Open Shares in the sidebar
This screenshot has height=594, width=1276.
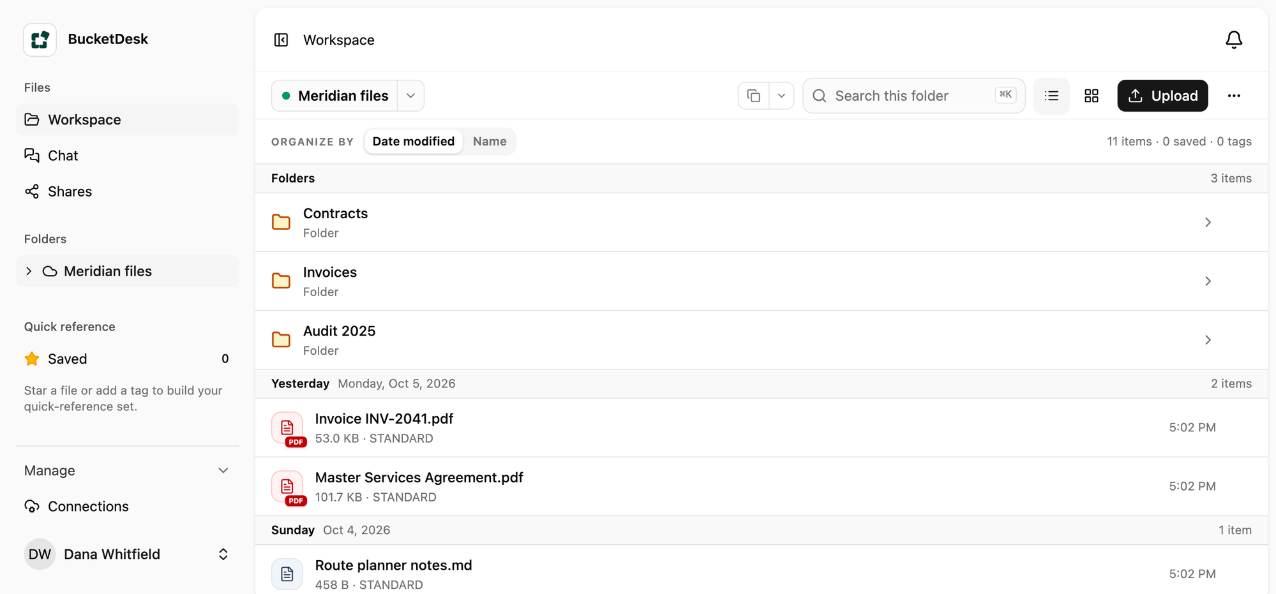[128, 191]
